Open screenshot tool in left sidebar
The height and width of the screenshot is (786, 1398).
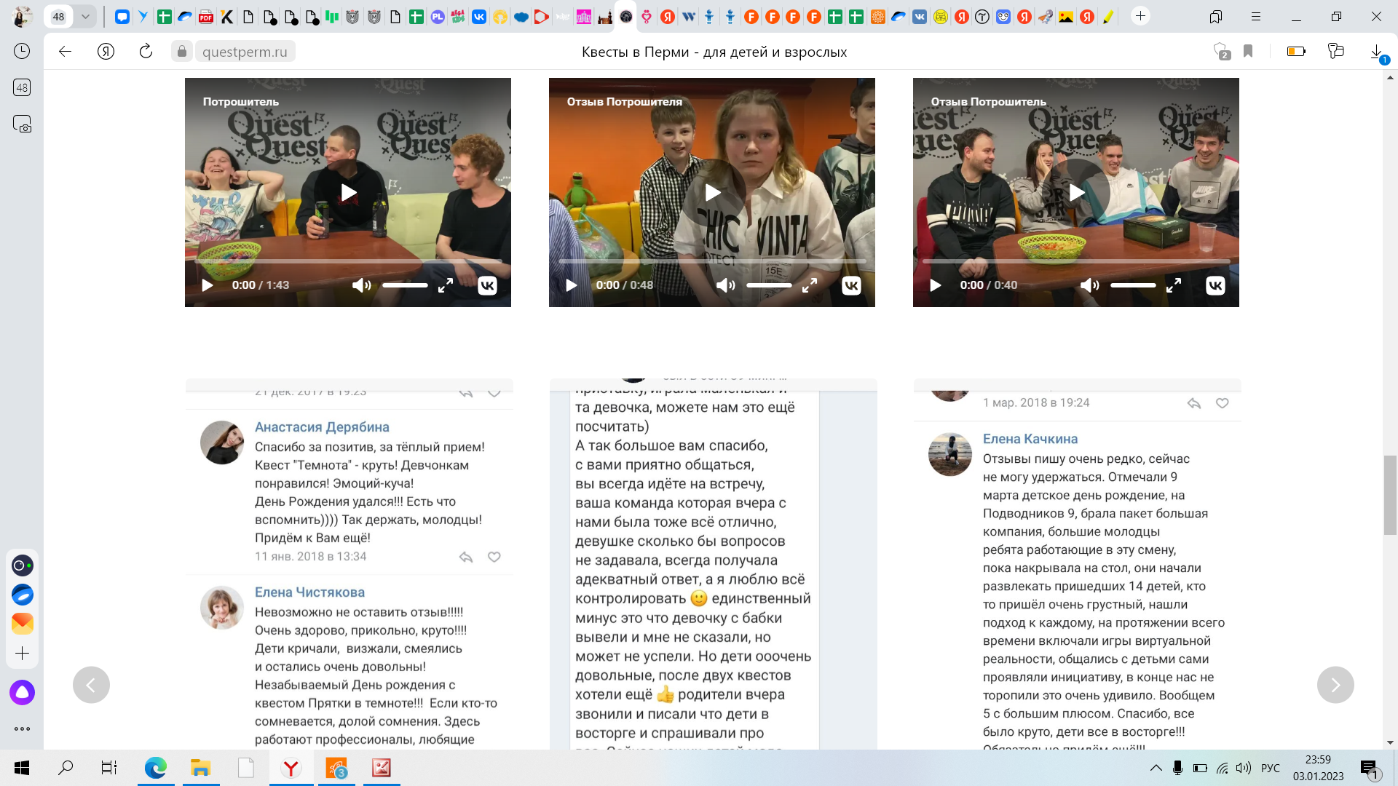[22, 124]
